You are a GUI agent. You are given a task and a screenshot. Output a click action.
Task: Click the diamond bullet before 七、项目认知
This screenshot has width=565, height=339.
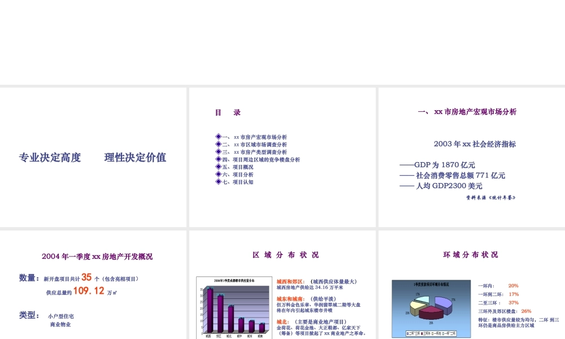pos(218,182)
